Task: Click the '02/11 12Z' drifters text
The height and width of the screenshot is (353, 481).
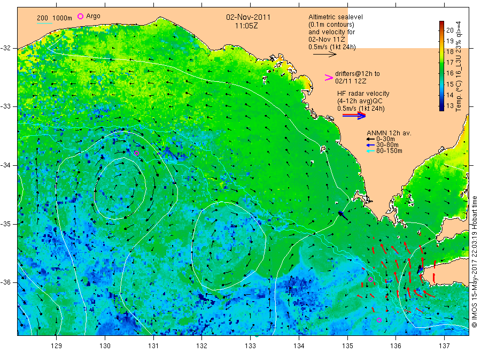Action: pos(351,81)
